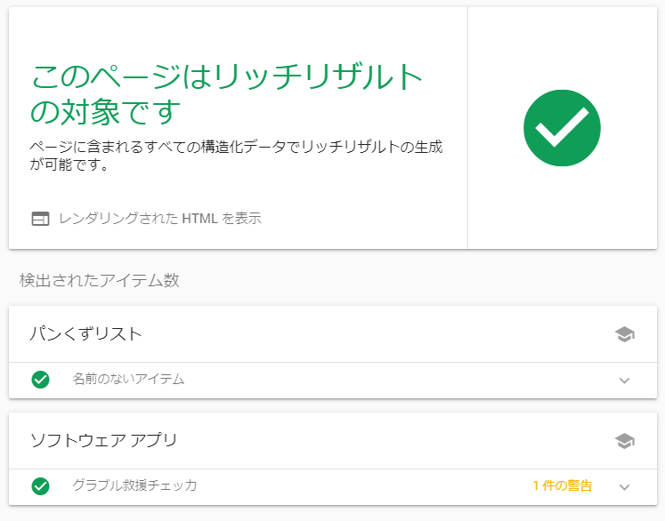Image resolution: width=665 pixels, height=521 pixels.
Task: Click the green リッチリザルトの対象です headline
Action: 226,95
